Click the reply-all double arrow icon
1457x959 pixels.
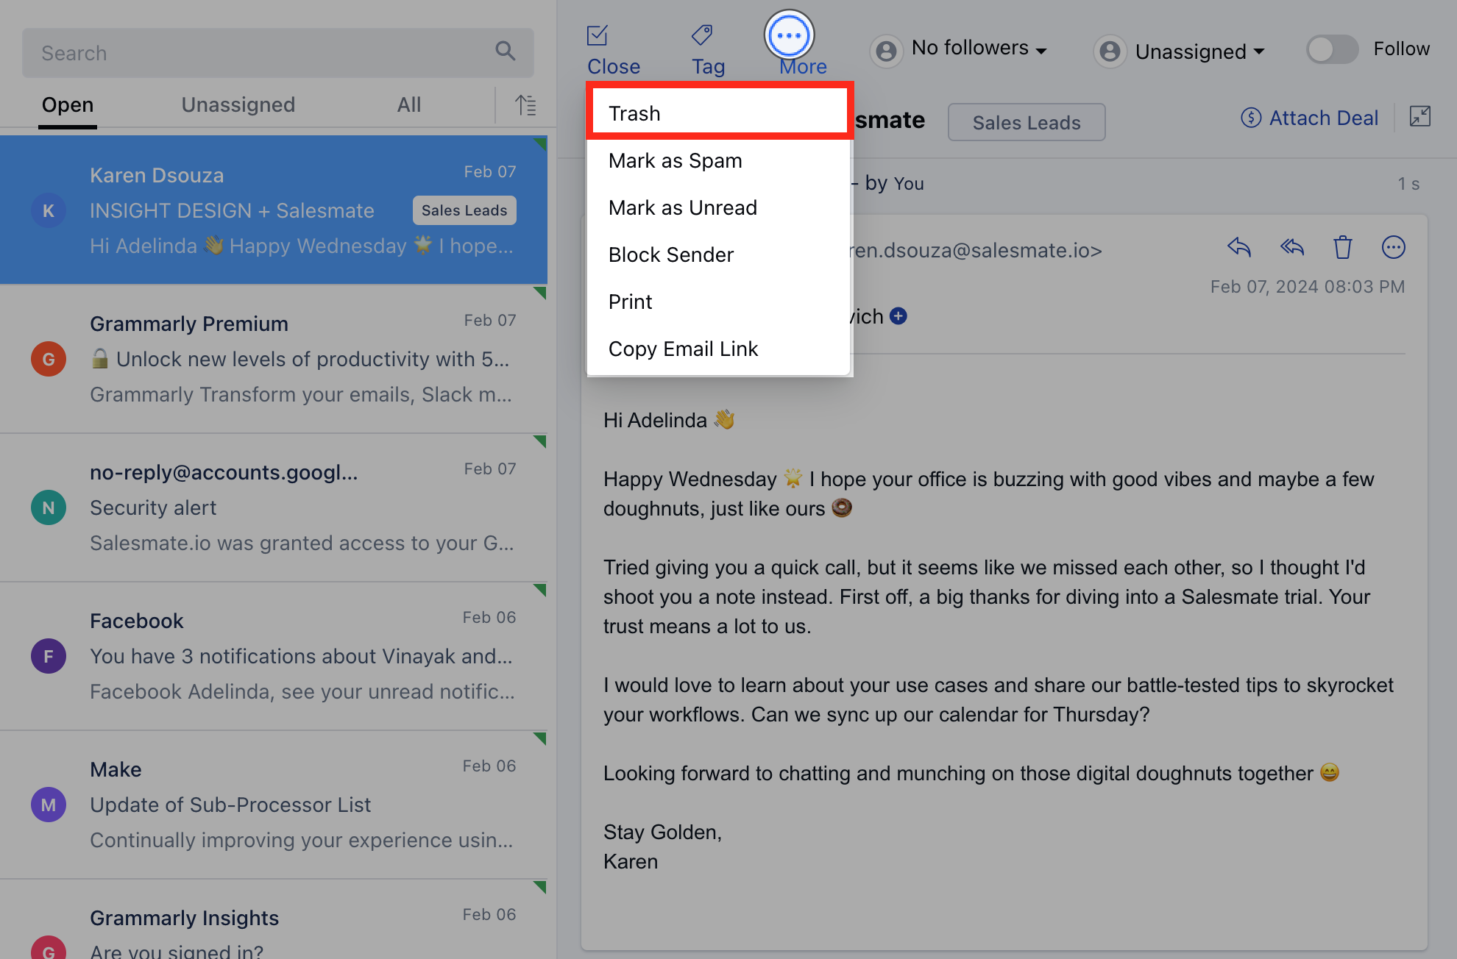coord(1291,247)
